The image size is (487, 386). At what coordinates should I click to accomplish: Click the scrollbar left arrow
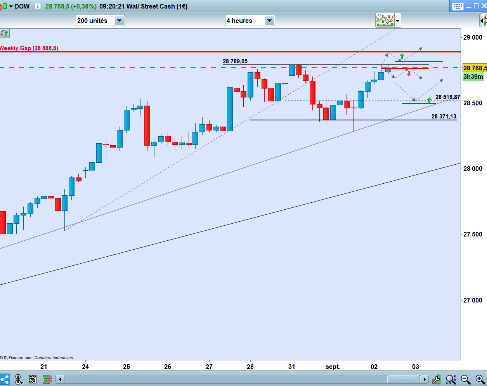60,379
